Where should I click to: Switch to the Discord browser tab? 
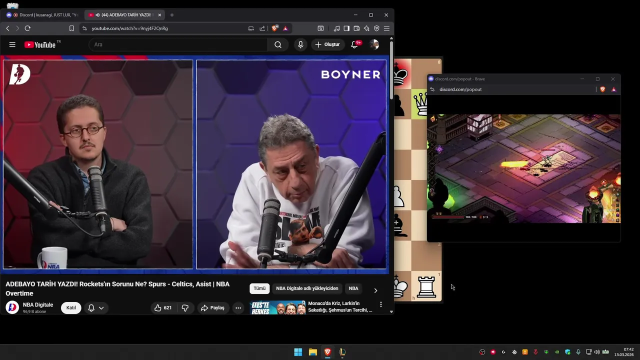pos(42,15)
